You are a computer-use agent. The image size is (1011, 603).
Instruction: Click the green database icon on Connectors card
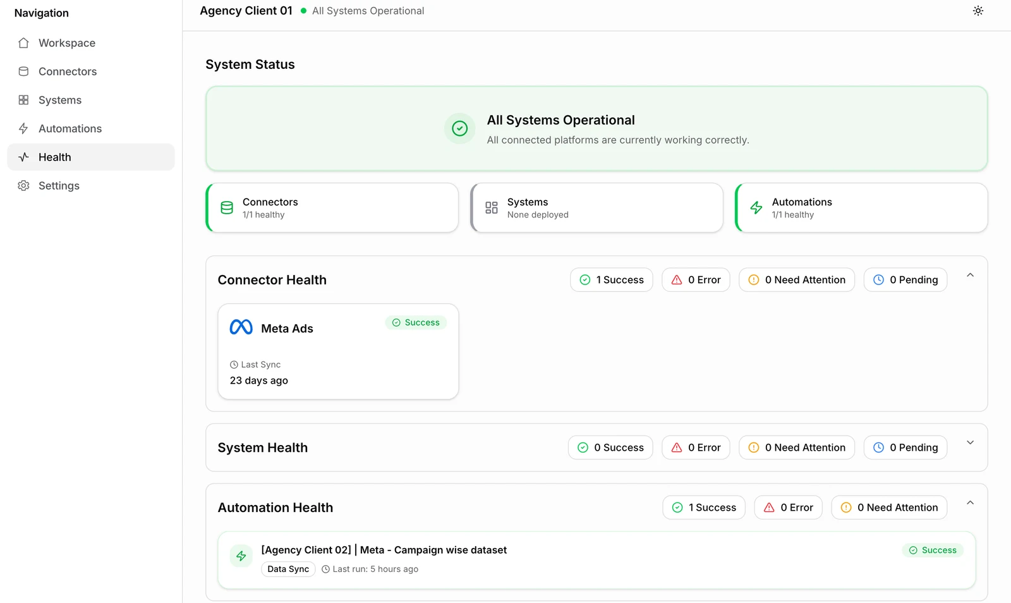227,207
